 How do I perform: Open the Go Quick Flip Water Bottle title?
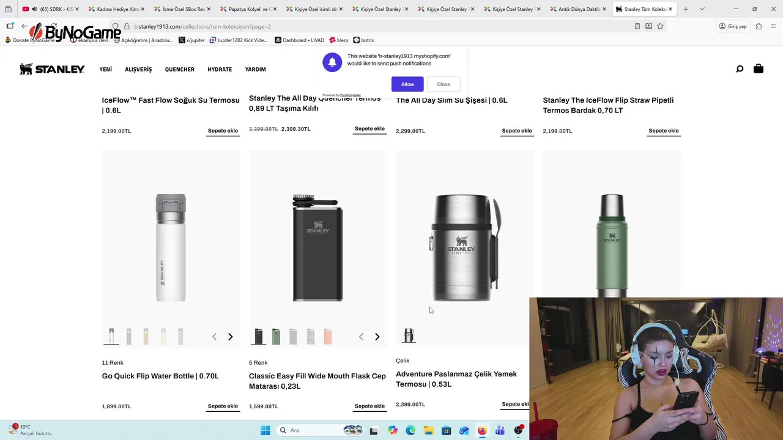160,376
